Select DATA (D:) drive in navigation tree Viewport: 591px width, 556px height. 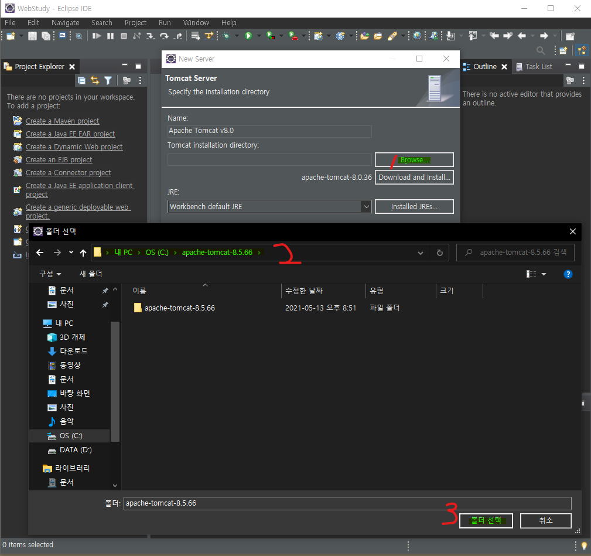[76, 450]
